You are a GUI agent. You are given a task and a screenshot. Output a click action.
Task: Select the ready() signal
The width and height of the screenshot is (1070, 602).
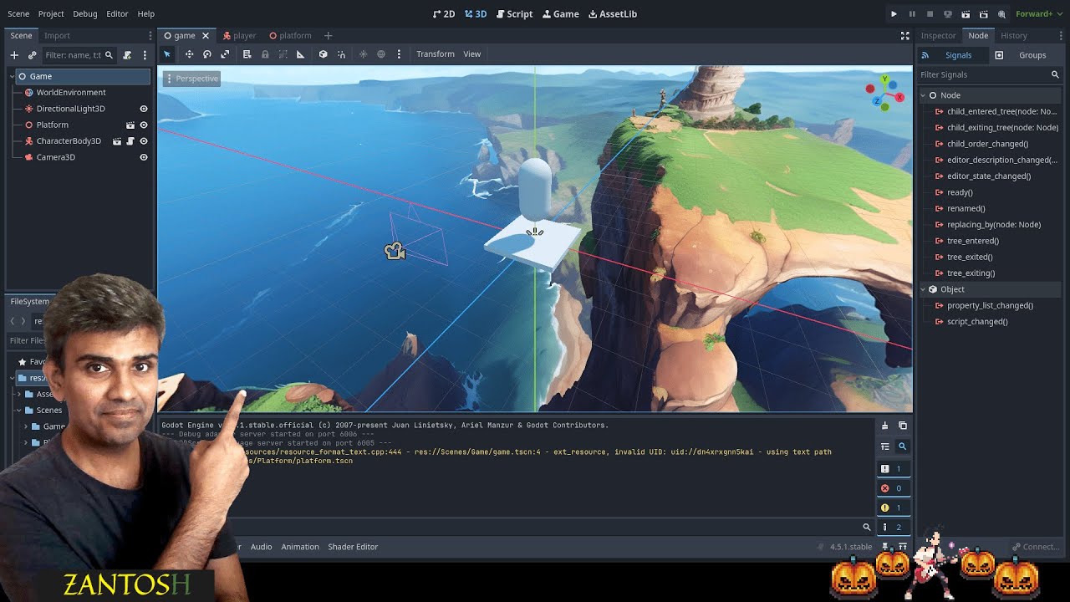point(960,192)
